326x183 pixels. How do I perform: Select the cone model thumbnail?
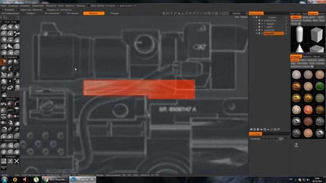tap(299, 49)
